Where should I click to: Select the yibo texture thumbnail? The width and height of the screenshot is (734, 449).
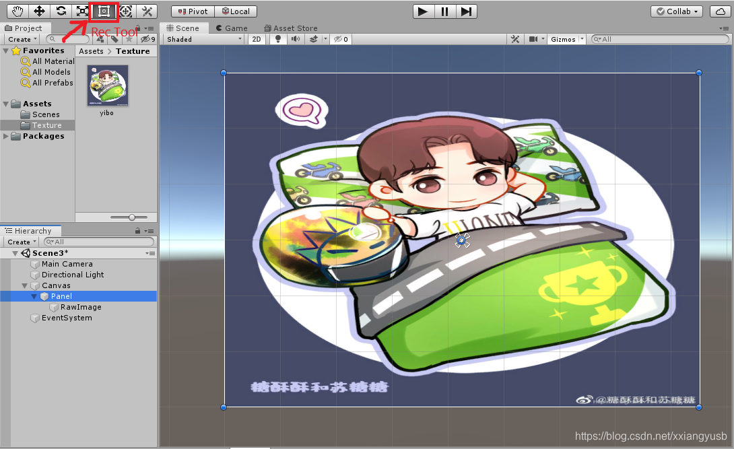coord(107,85)
